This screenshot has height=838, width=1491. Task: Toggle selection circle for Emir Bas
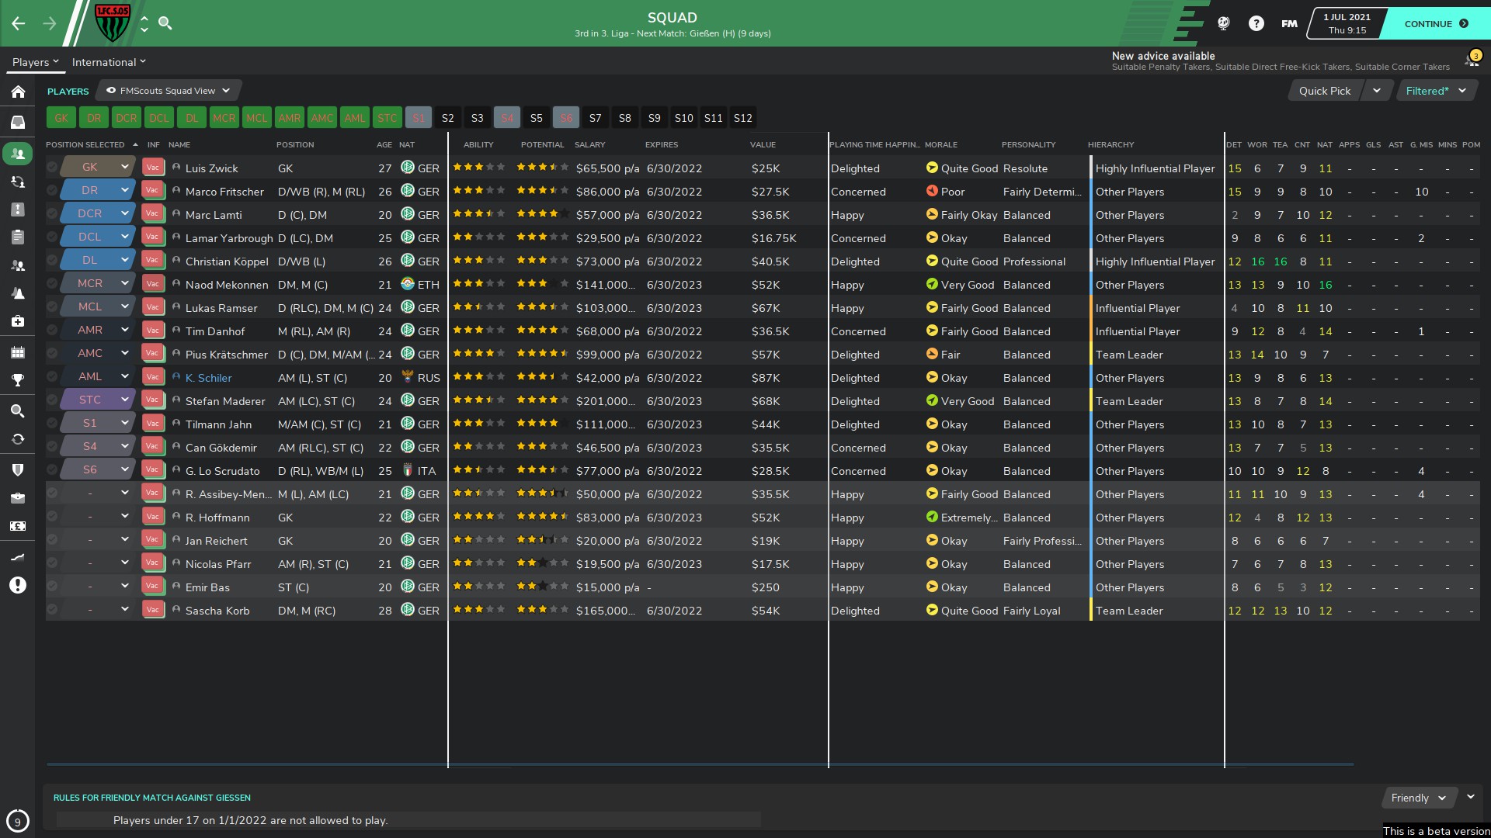coord(52,587)
